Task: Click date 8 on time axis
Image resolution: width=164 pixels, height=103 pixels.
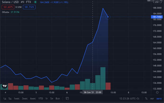Action: tap(129, 92)
